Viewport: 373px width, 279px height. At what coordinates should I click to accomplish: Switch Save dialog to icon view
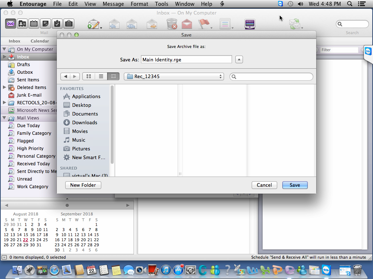tap(89, 76)
